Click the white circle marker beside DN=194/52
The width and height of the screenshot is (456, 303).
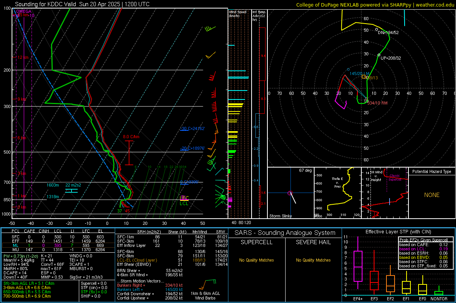coord(377,29)
